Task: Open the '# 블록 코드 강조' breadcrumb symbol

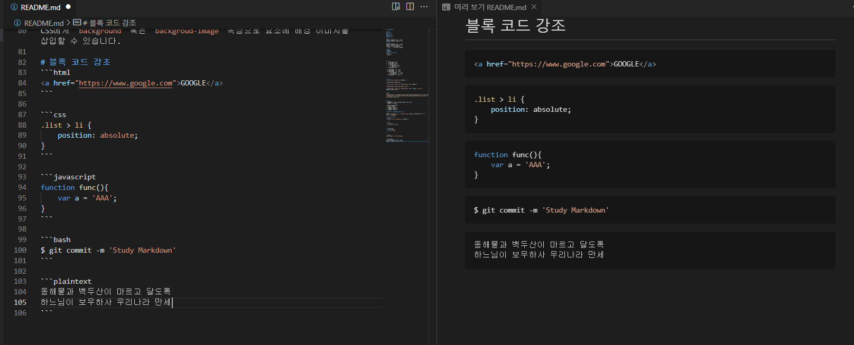Action: [109, 23]
